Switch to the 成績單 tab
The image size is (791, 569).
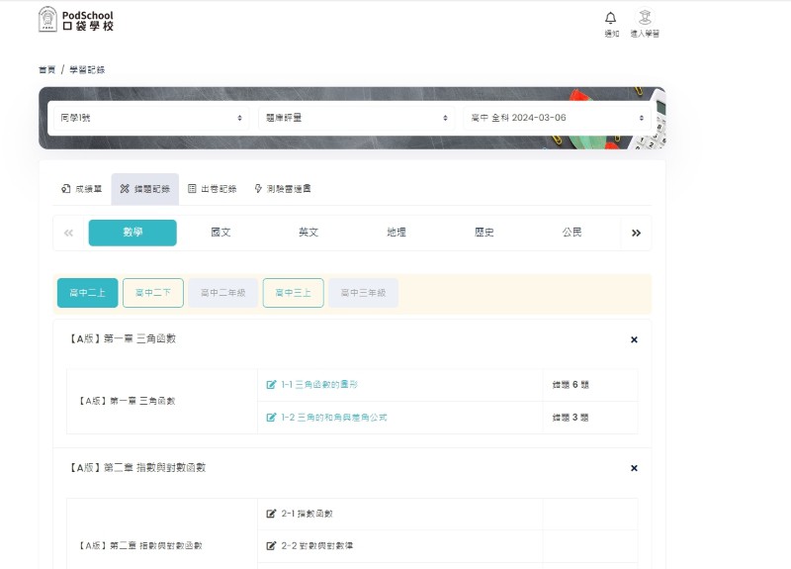pos(81,188)
